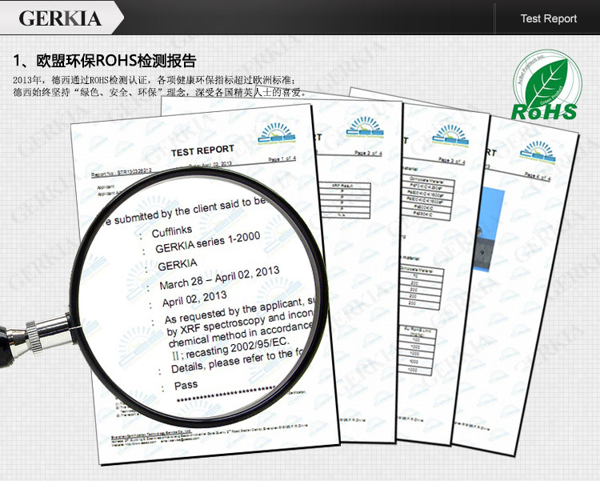Click the Page 3 of 4 label

click(x=451, y=160)
